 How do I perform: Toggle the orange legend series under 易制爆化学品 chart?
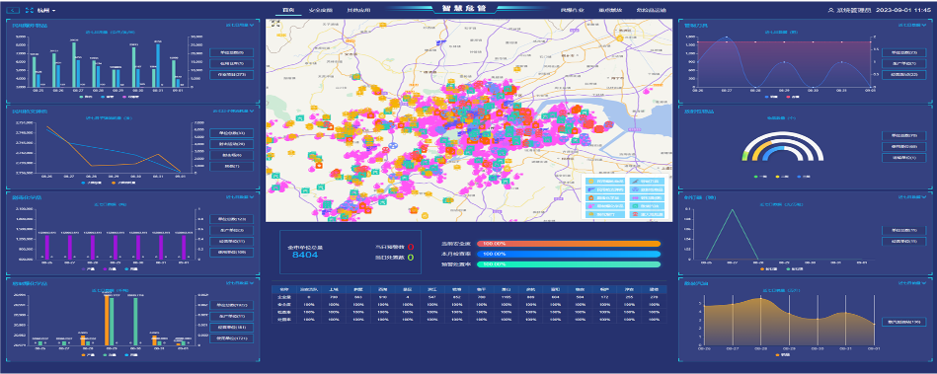(87, 354)
